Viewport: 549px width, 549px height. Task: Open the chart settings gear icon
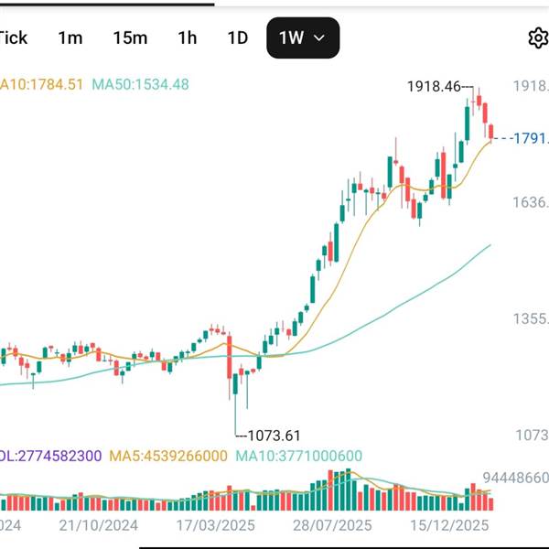[537, 38]
